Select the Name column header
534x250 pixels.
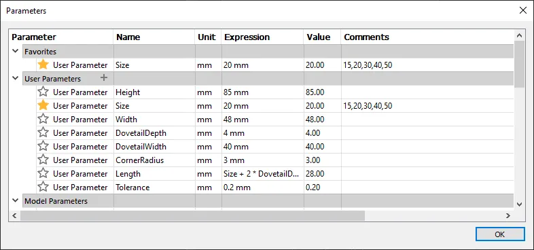(154, 37)
